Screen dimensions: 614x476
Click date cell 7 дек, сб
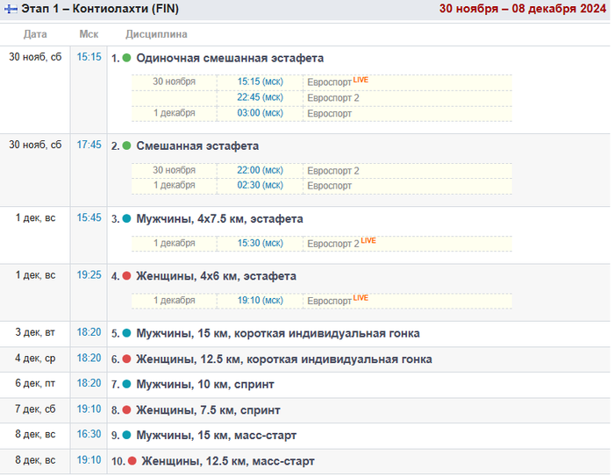pyautogui.click(x=35, y=409)
